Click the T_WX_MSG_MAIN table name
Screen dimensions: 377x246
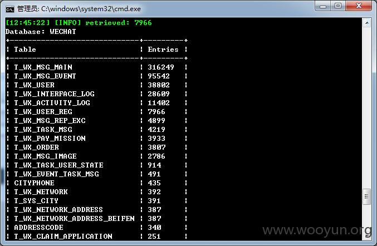[x=43, y=67]
